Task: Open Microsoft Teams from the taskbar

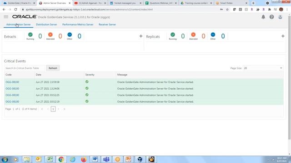Action: point(106,159)
